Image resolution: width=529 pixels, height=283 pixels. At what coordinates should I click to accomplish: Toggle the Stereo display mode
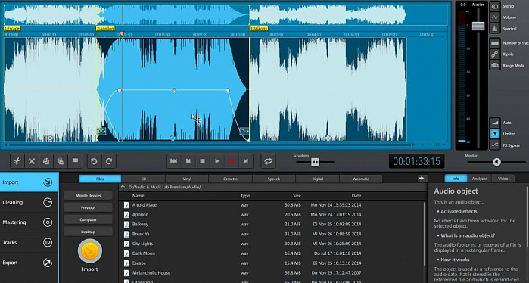495,6
